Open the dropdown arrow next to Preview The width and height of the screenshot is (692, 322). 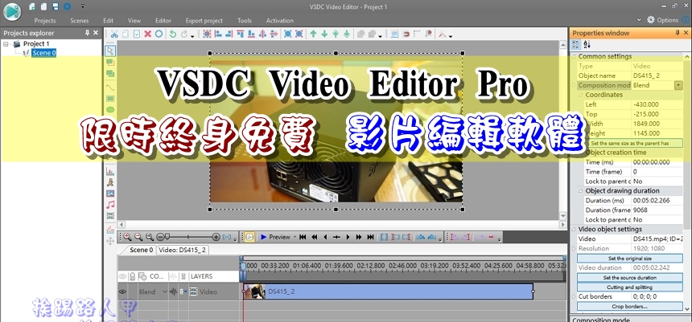point(295,237)
